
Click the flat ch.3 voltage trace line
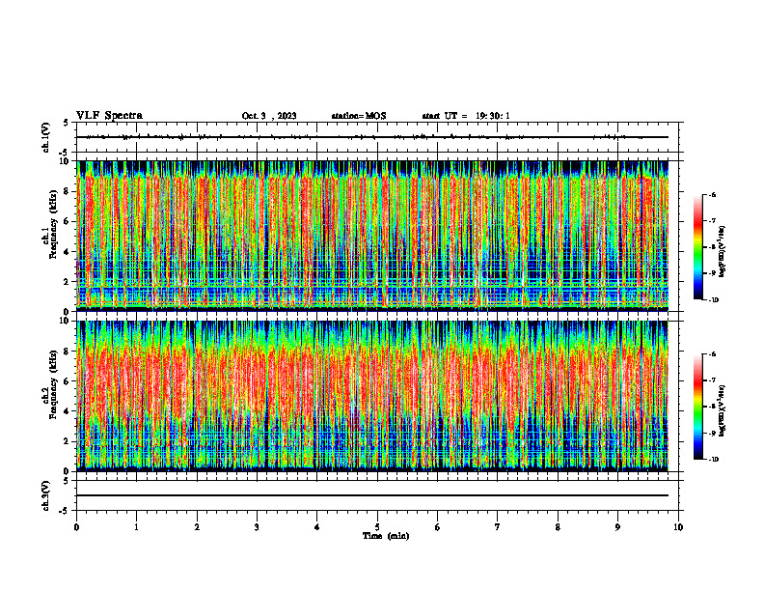[372, 495]
